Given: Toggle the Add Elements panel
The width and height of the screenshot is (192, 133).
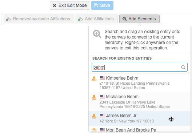Looking at the screenshot, I should tap(139, 19).
